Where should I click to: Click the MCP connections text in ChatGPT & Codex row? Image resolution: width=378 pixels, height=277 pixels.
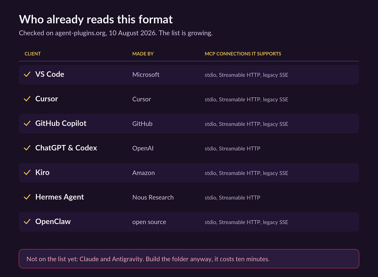pos(232,149)
